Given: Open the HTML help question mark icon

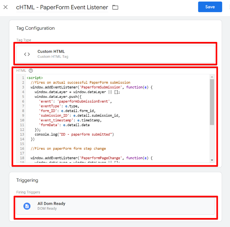Looking at the screenshot, I should point(30,70).
